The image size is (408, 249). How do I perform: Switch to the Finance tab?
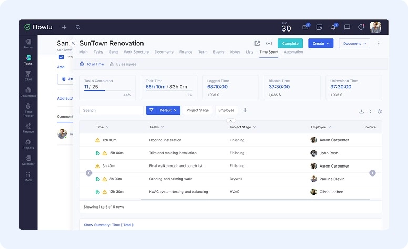coord(186,52)
